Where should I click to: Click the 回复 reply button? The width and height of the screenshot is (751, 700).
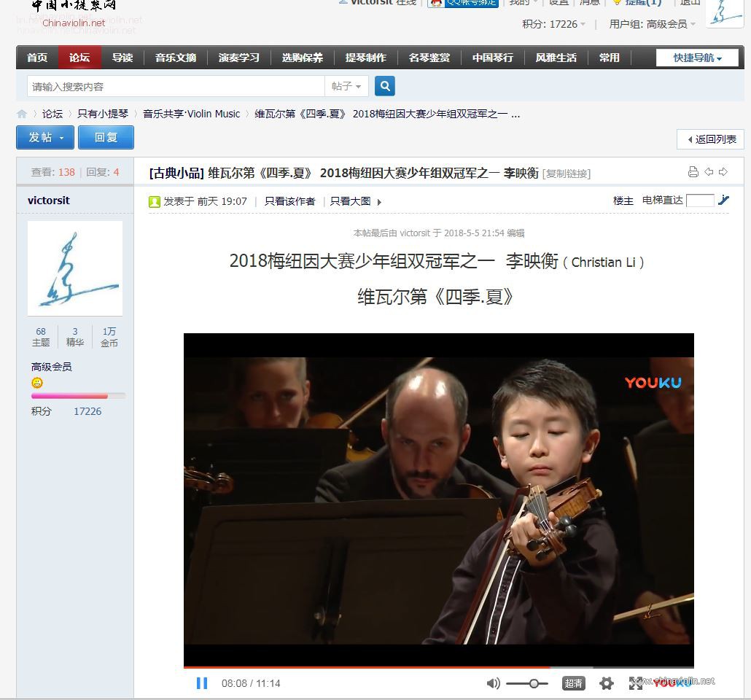point(106,138)
